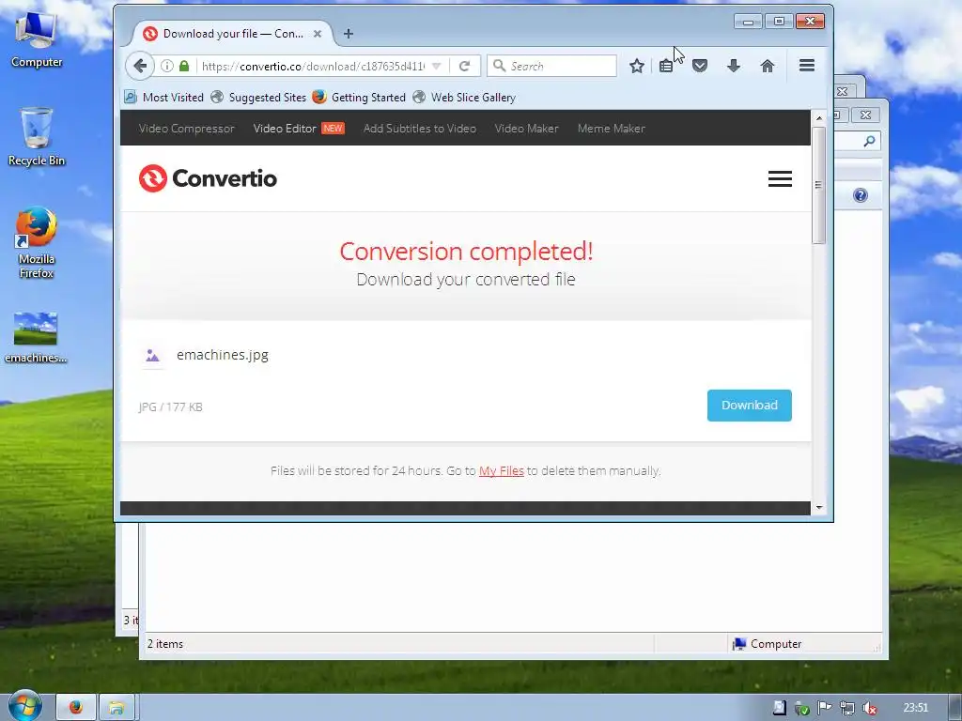Open the address bar history dropdown
Image resolution: width=962 pixels, height=721 pixels.
pyautogui.click(x=436, y=66)
